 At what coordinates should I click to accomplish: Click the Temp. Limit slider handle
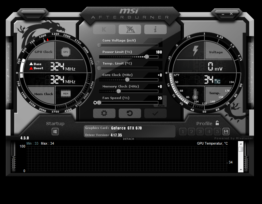tap(99, 68)
